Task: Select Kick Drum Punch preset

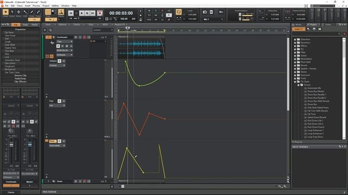Action: point(316,127)
